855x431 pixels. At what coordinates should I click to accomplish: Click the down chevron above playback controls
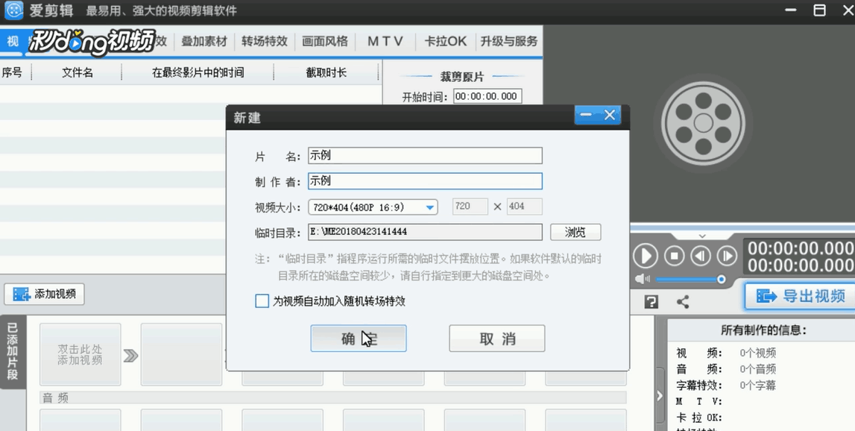[x=701, y=236]
